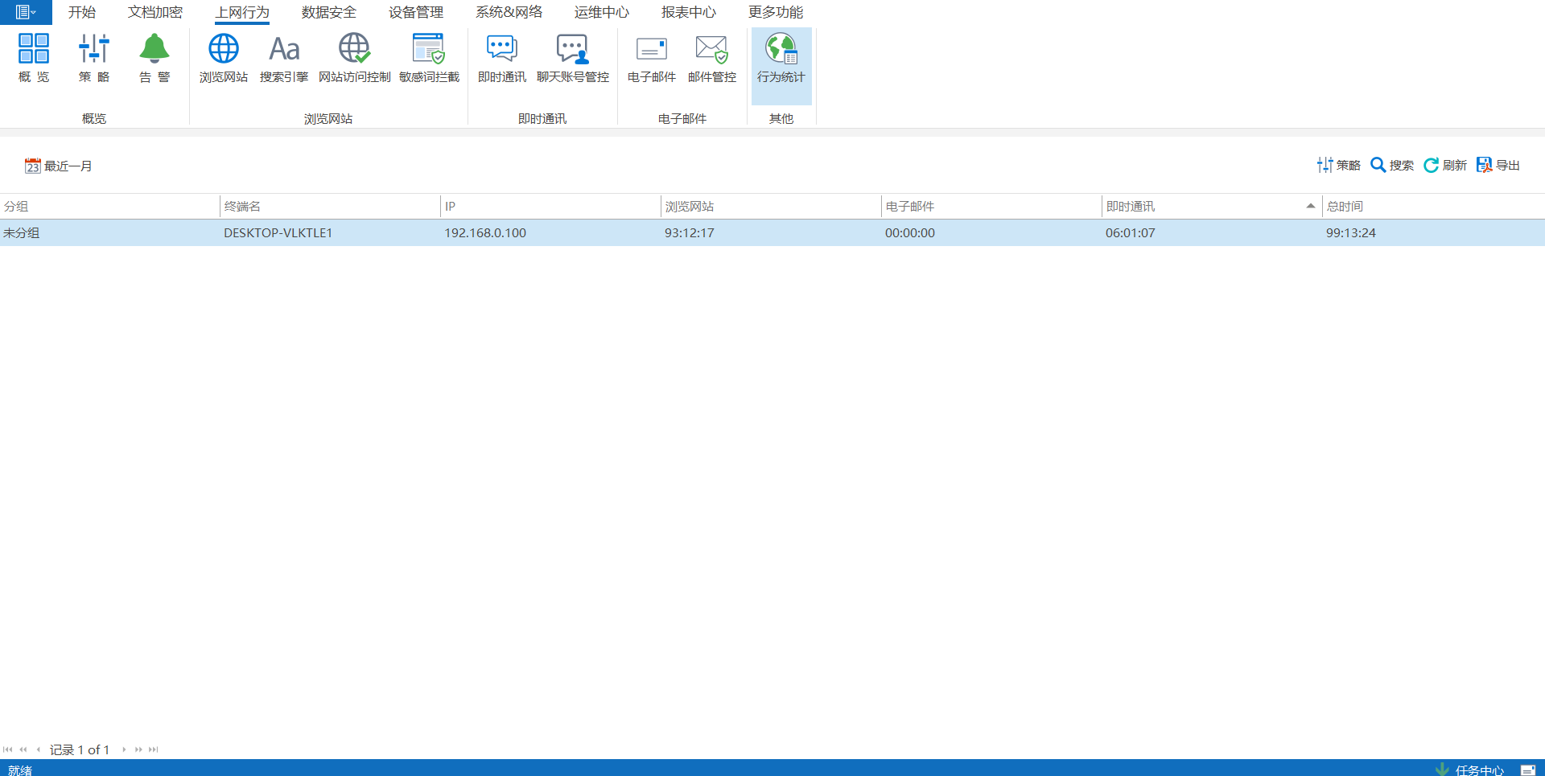Screen dimensions: 1545x776
Task: Select the DESKTOP-VLKTLE1 table row
Action: tap(278, 233)
